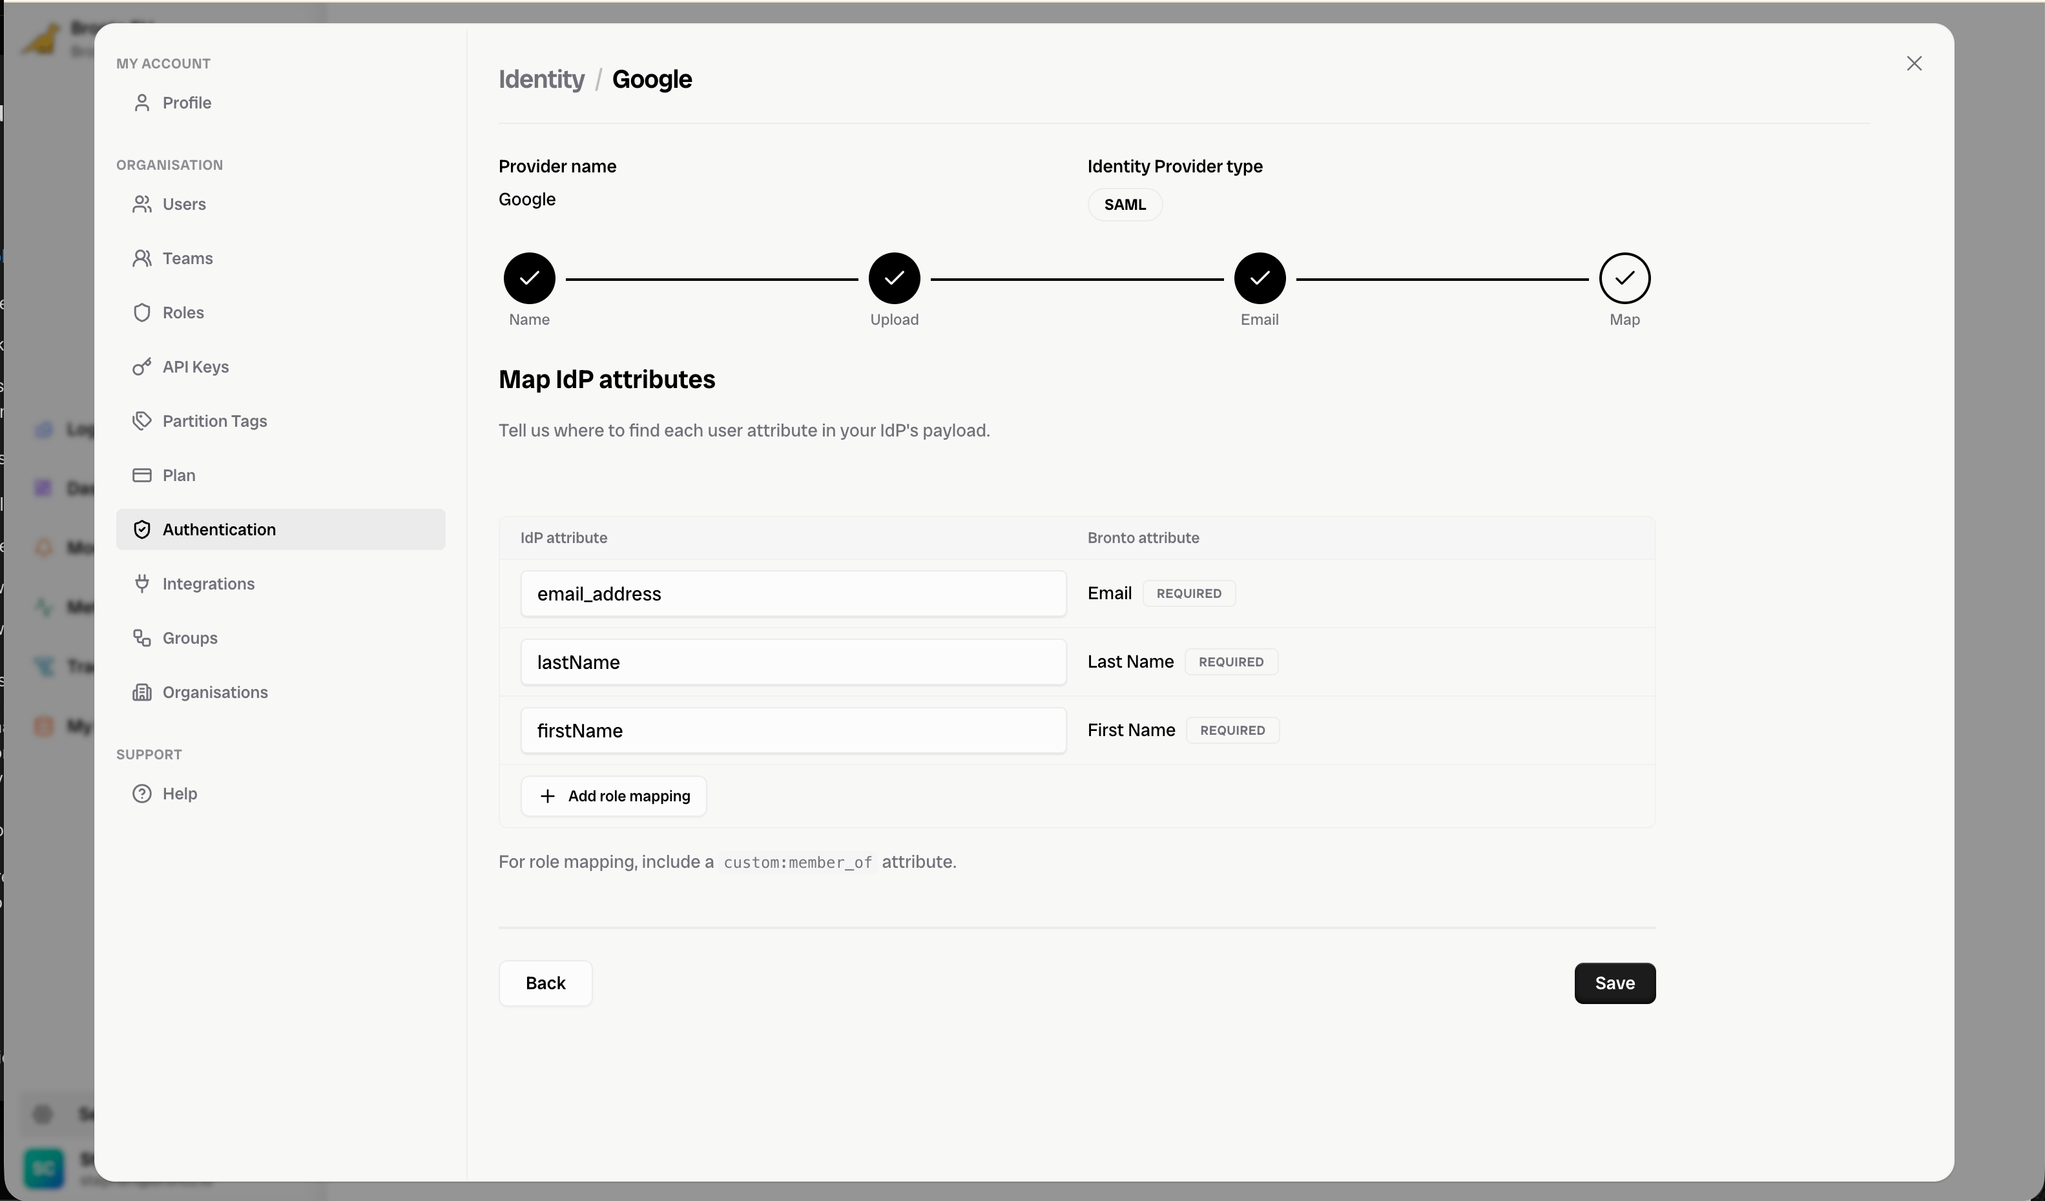Click the Users icon
This screenshot has height=1201, width=2045.
[x=142, y=203]
